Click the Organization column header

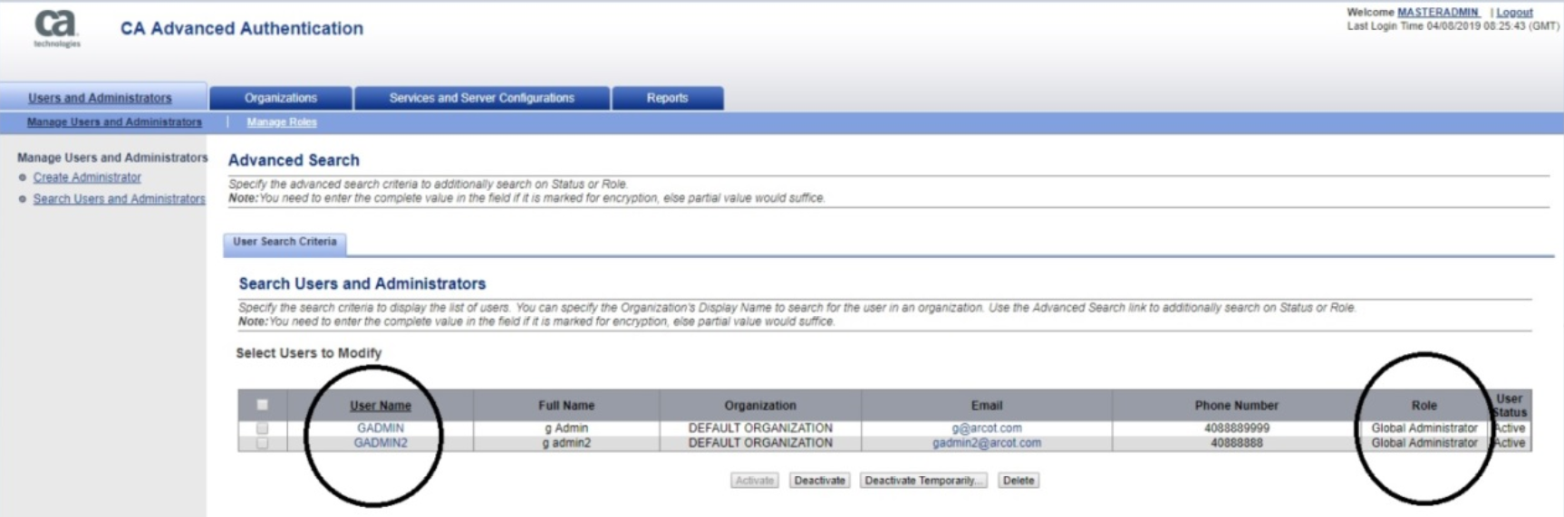[x=760, y=406]
